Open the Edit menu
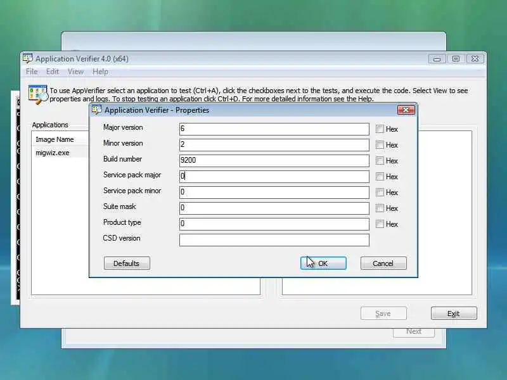507x380 pixels. click(x=53, y=72)
